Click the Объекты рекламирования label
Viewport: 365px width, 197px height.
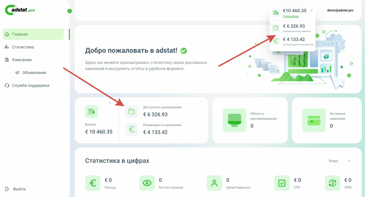pos(263,116)
